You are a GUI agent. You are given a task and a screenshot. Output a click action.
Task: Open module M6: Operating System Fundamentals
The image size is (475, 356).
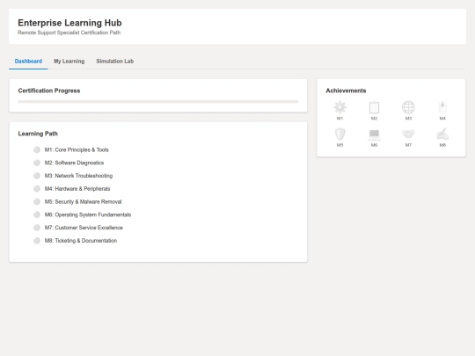88,214
